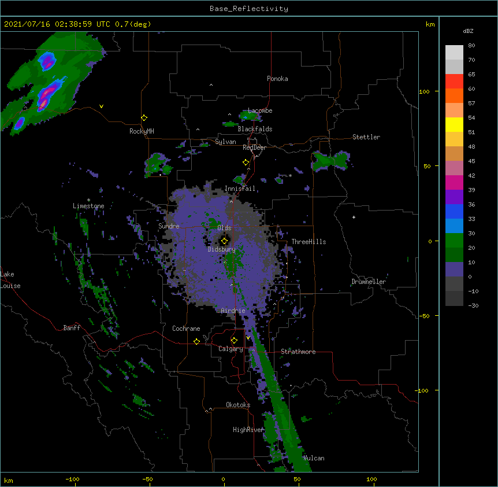Click the yellow 54-51 dBZ legend swatch
Screen dimensions: 498x487
[454, 124]
